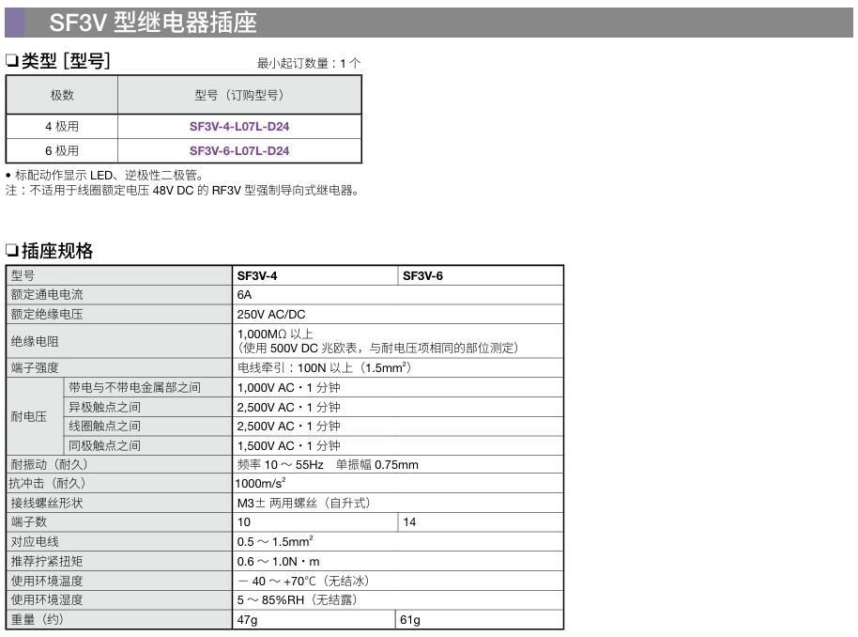Image resolution: width=858 pixels, height=637 pixels.
Task: Click the 最小起订数量 : 1 个 text
Action: point(309,63)
